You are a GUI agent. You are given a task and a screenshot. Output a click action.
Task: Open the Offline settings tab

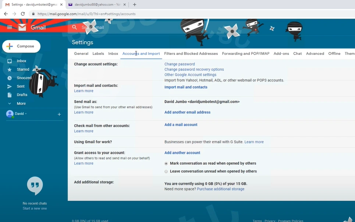[x=334, y=54]
